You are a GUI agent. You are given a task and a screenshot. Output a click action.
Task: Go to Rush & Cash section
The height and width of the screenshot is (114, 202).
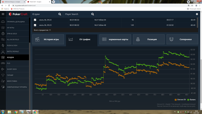click(x=14, y=45)
